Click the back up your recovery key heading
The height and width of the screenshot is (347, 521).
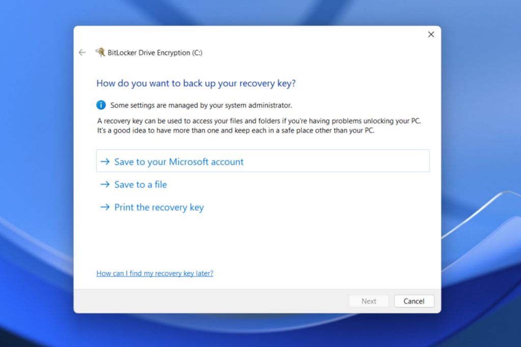196,83
